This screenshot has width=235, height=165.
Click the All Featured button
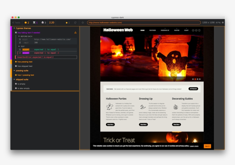coord(193,89)
